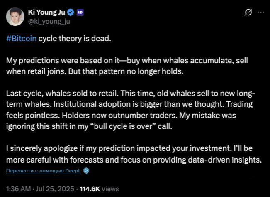Click the DeepL logo icon
The width and height of the screenshot is (270, 197).
click(86, 171)
